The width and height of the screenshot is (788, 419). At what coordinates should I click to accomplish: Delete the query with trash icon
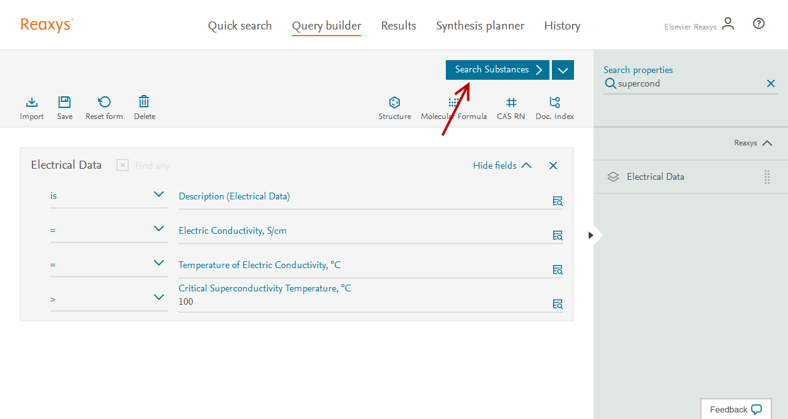(x=144, y=102)
